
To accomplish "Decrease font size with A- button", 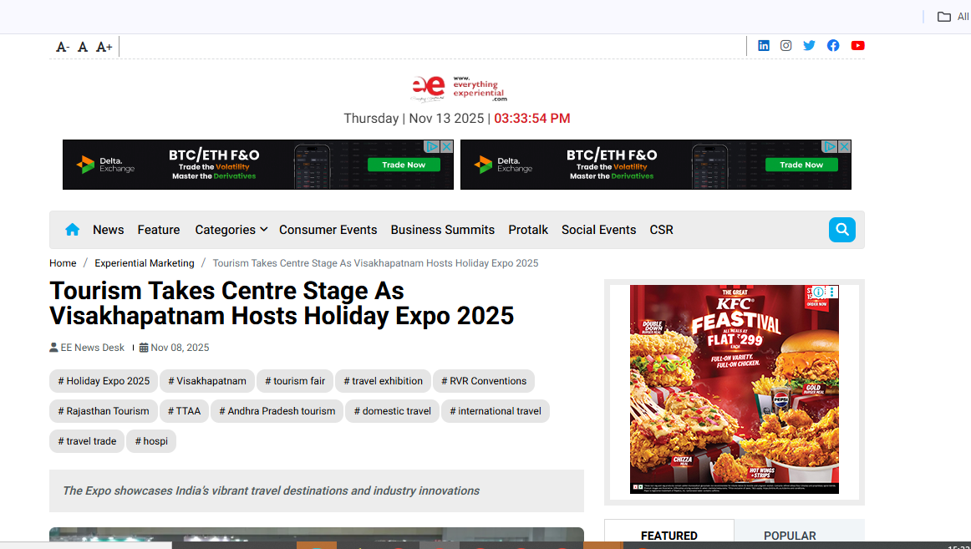I will click(62, 47).
